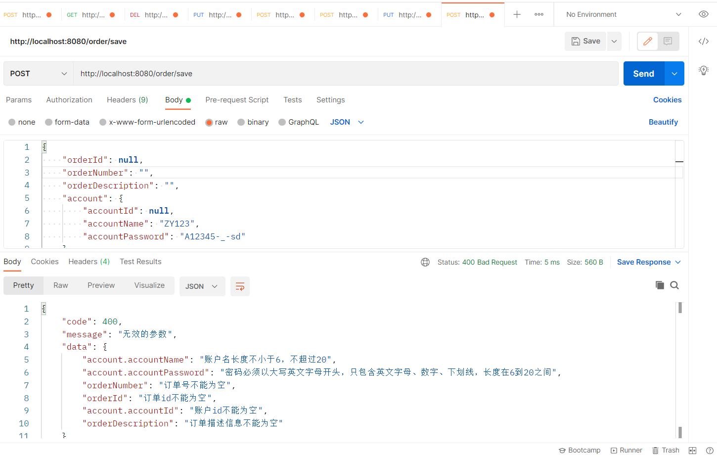717x457 pixels.
Task: Show the response in Pretty view
Action: click(x=24, y=285)
